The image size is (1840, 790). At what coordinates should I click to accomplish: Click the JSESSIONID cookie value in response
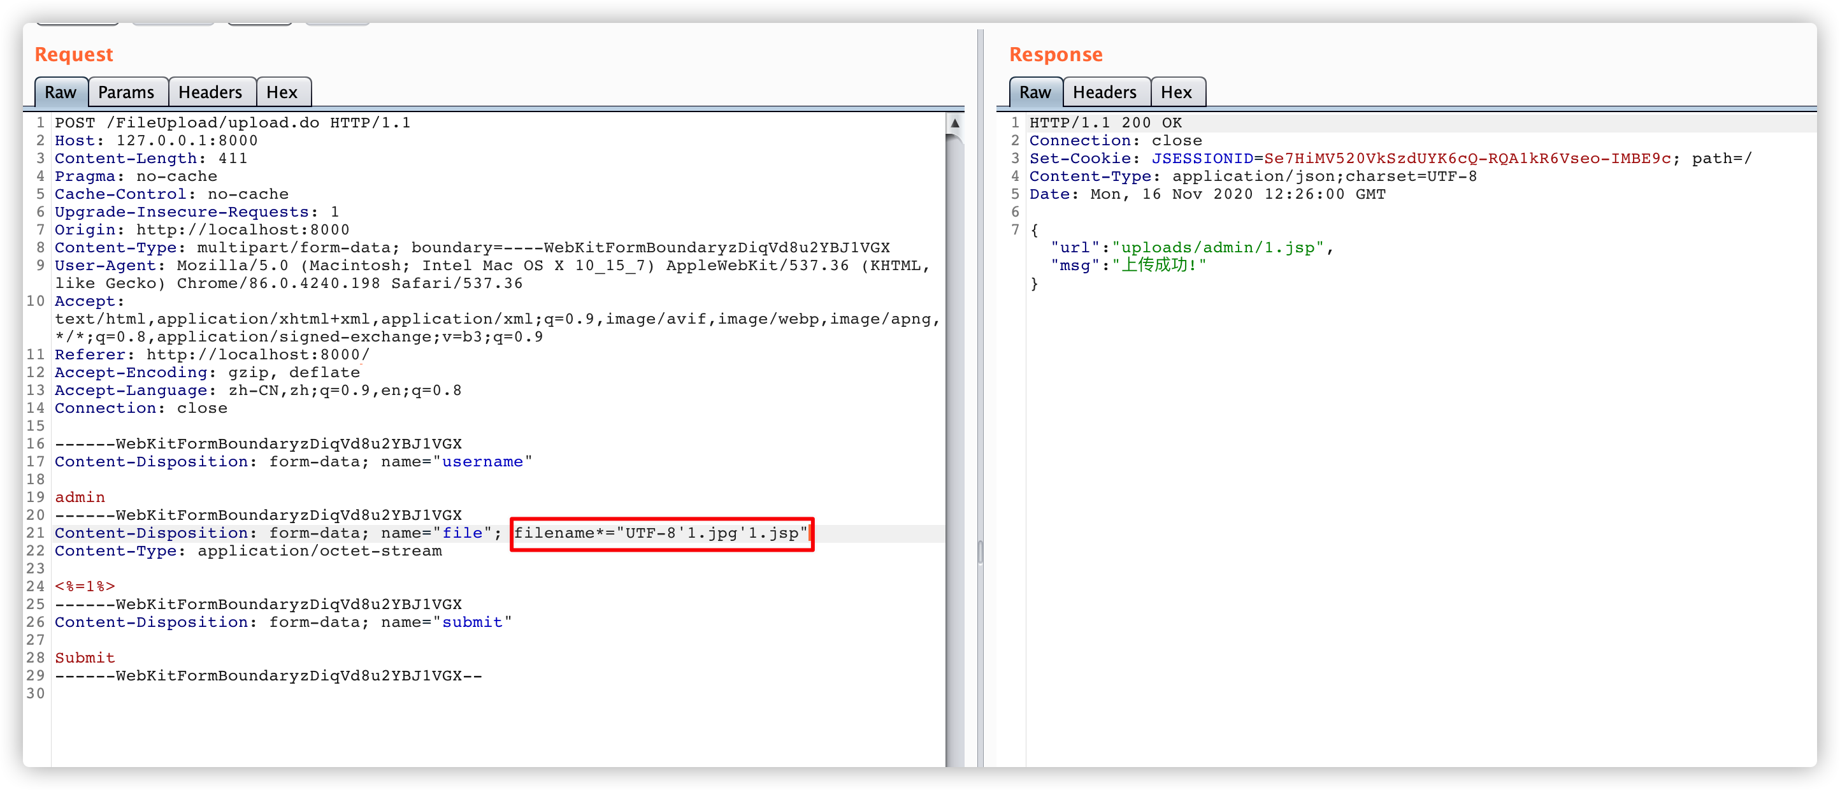[x=1467, y=159]
